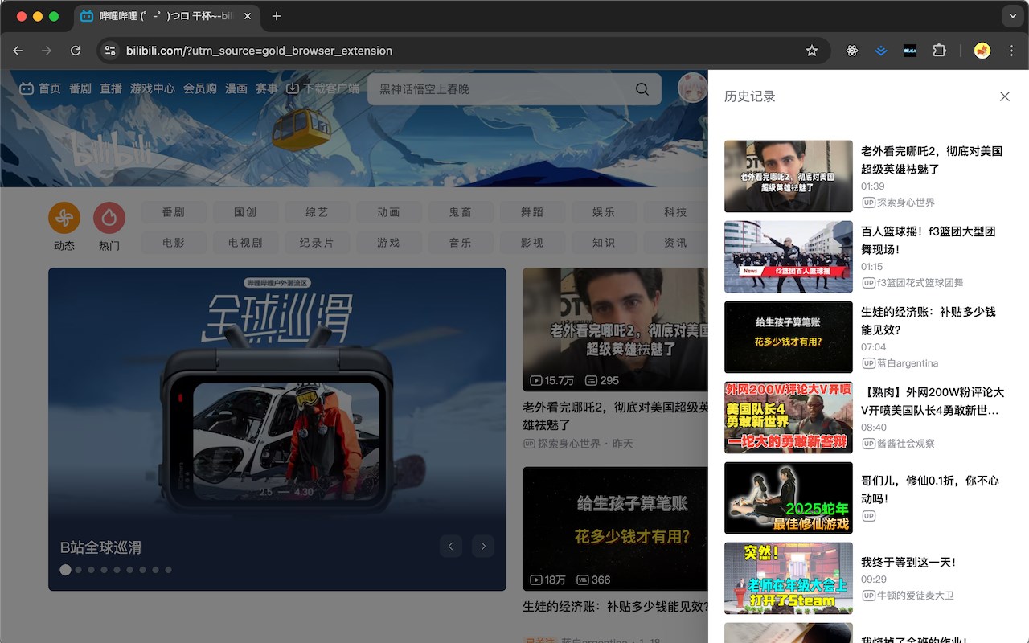This screenshot has width=1029, height=643.
Task: Open the bilibili user avatar
Action: coord(692,88)
